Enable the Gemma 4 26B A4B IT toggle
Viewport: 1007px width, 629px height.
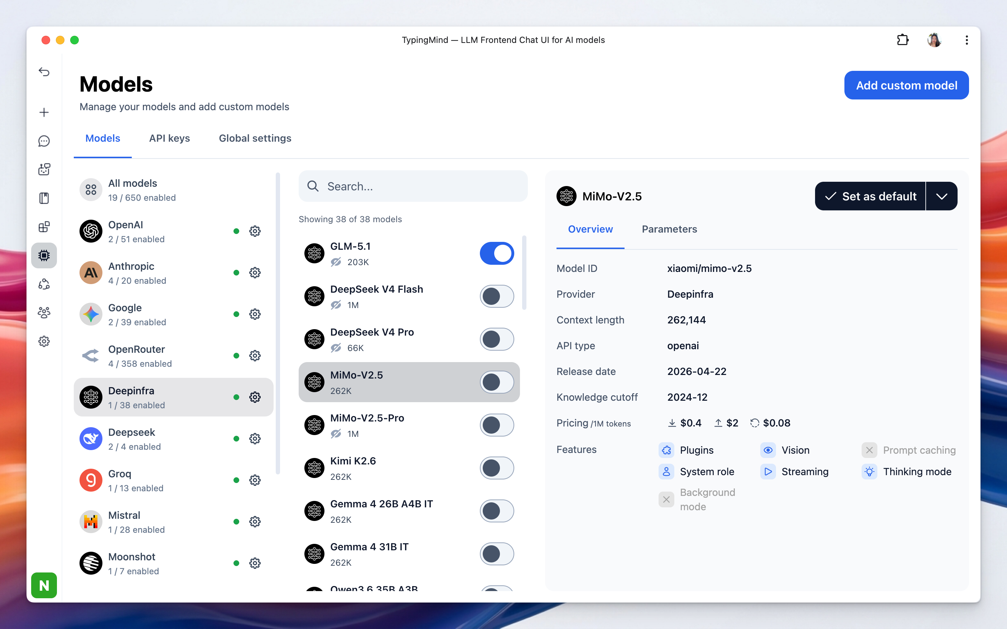[497, 511]
